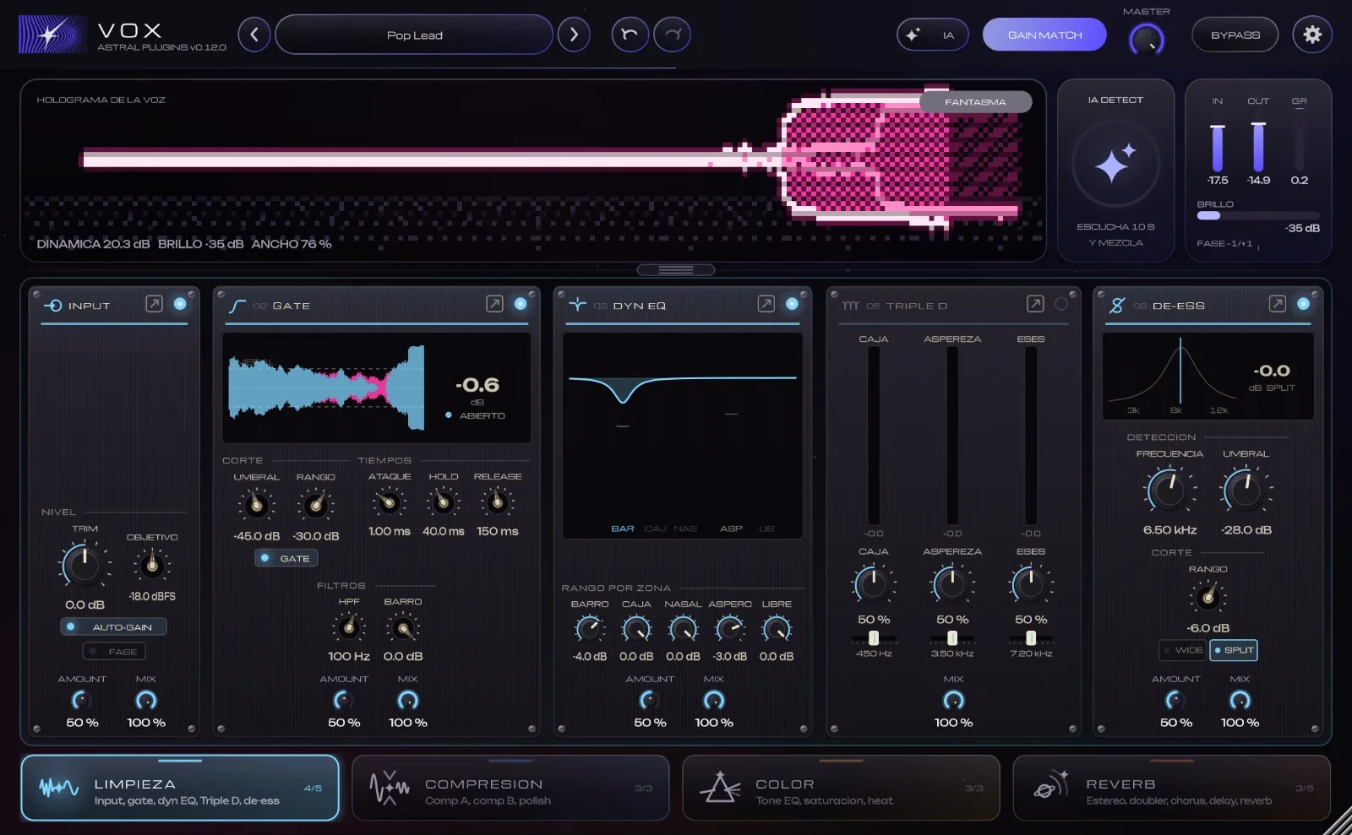This screenshot has height=835, width=1352.
Task: Enable FASE phase invert
Action: [114, 652]
